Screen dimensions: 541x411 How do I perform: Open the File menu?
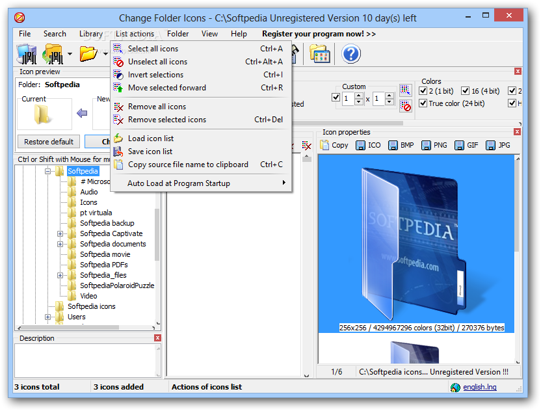25,34
